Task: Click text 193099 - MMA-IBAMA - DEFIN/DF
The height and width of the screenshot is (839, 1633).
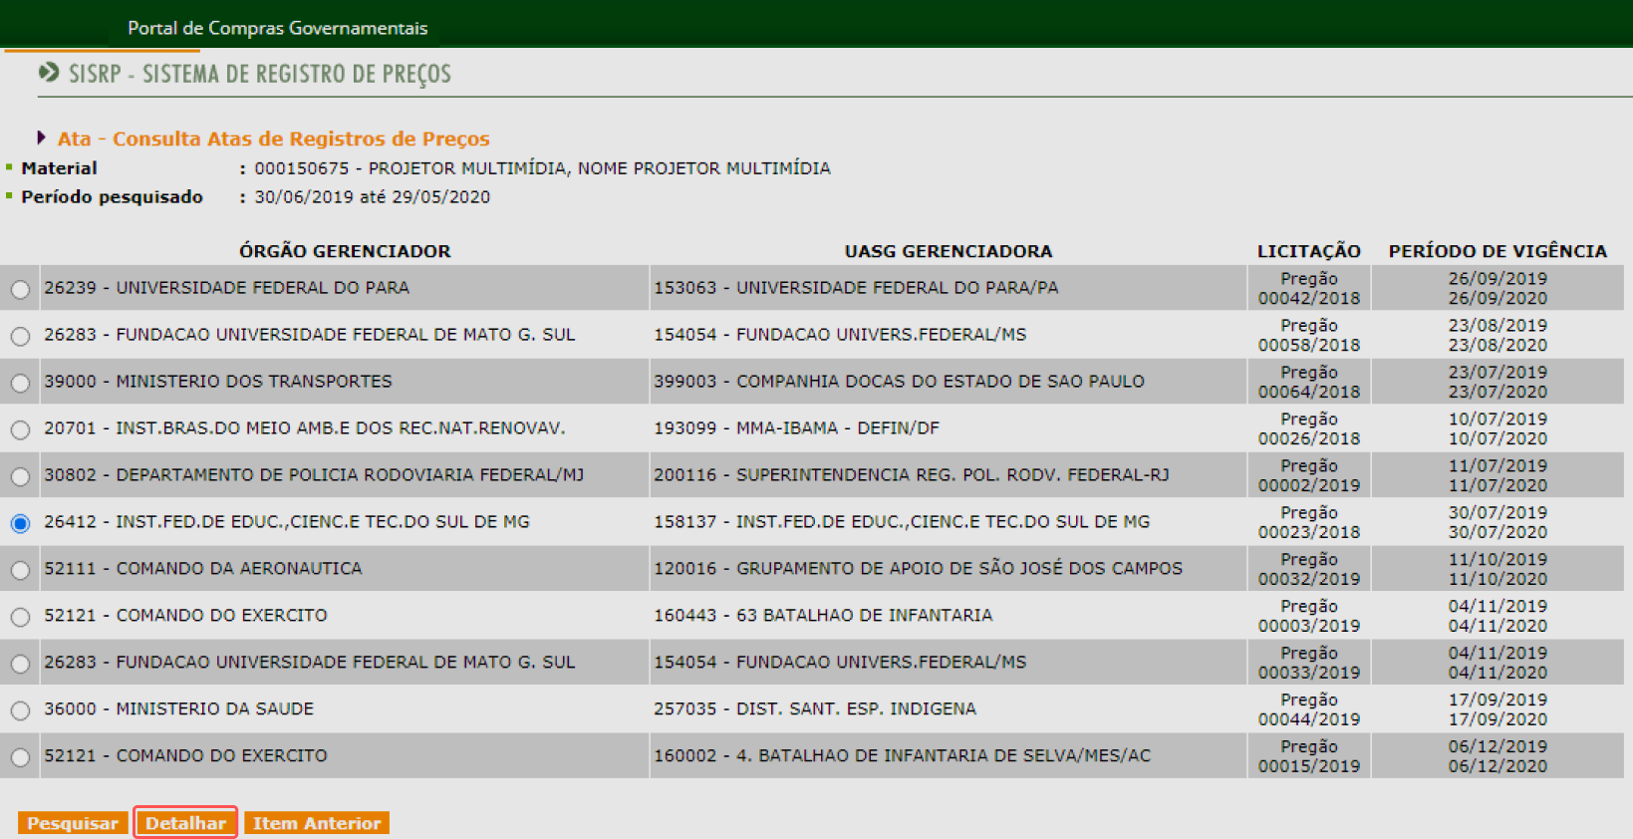Action: pos(796,428)
